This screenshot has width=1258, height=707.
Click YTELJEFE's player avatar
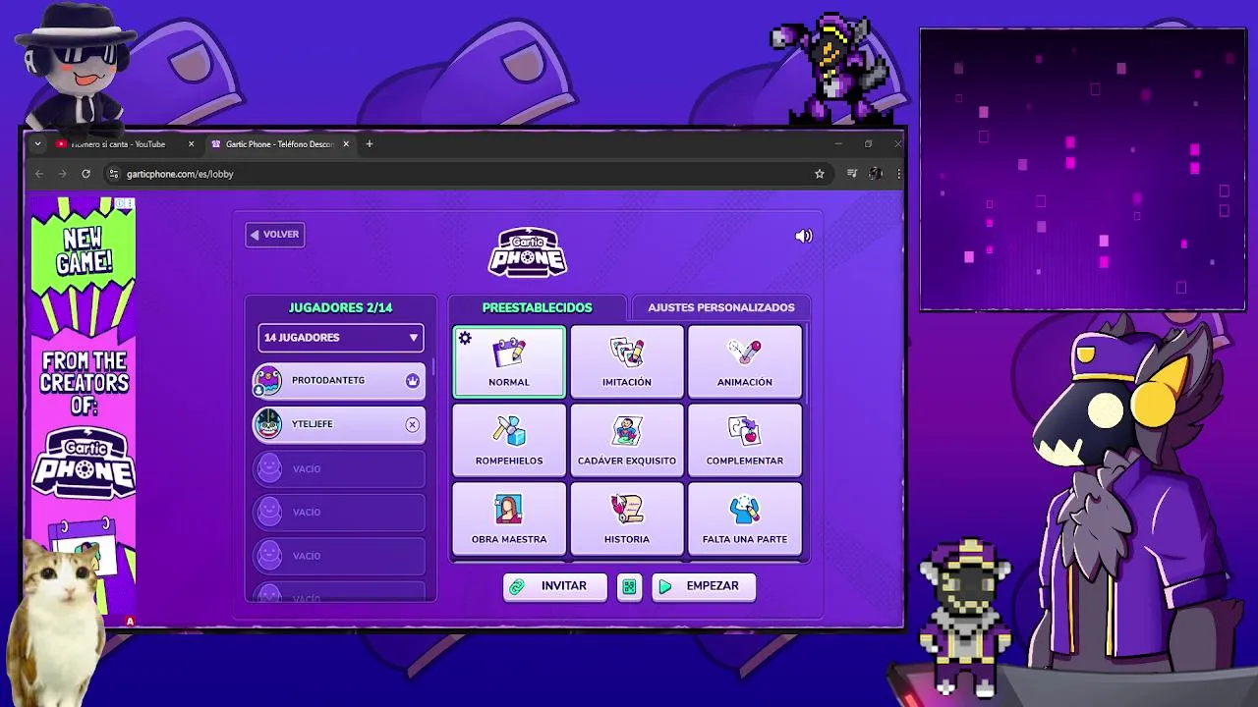267,424
